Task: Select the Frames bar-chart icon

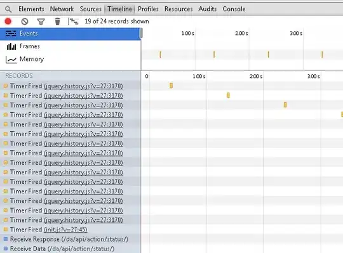Action: (11, 46)
